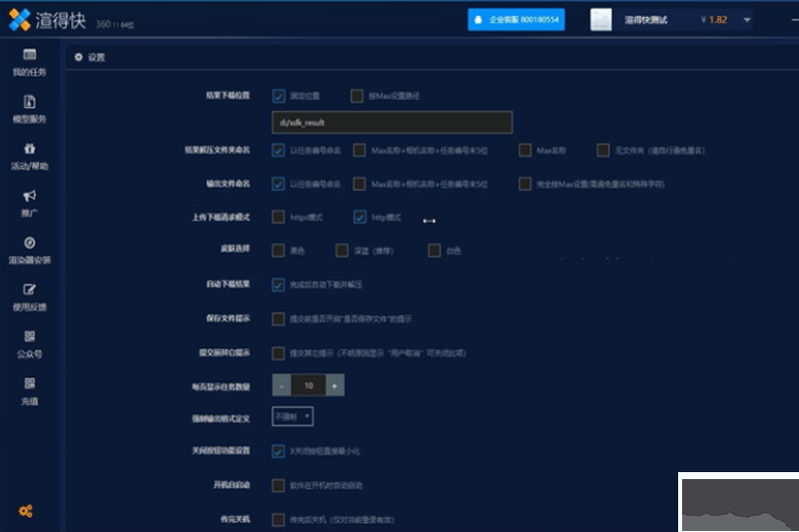
Task: Toggle 以任务编号命名 for 输出文件命名
Action: pos(279,184)
